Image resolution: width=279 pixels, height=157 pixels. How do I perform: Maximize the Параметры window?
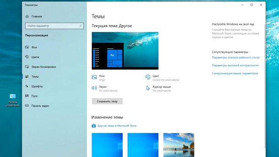click(x=252, y=5)
